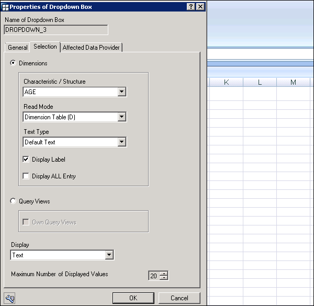Click the OK button
This screenshot has width=314, height=306.
[x=133, y=298]
